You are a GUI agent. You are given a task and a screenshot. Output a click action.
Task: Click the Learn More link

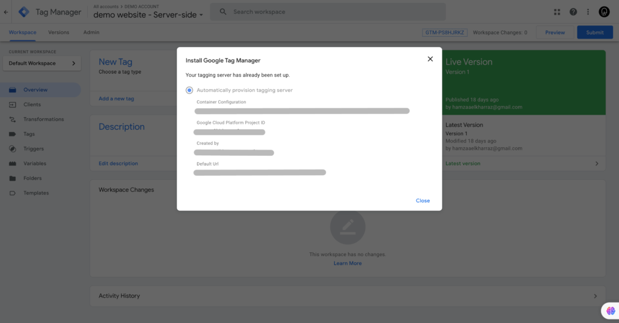point(348,263)
